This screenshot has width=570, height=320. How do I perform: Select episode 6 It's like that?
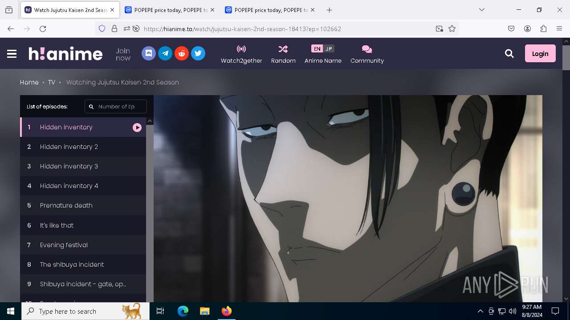tap(83, 225)
